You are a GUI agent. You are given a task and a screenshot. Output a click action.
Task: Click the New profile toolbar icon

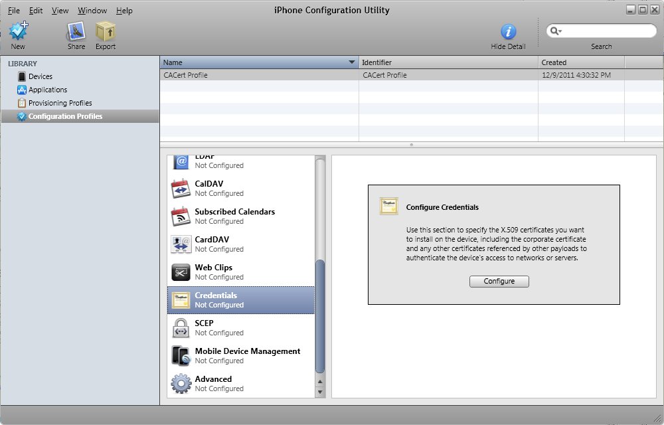(x=18, y=31)
